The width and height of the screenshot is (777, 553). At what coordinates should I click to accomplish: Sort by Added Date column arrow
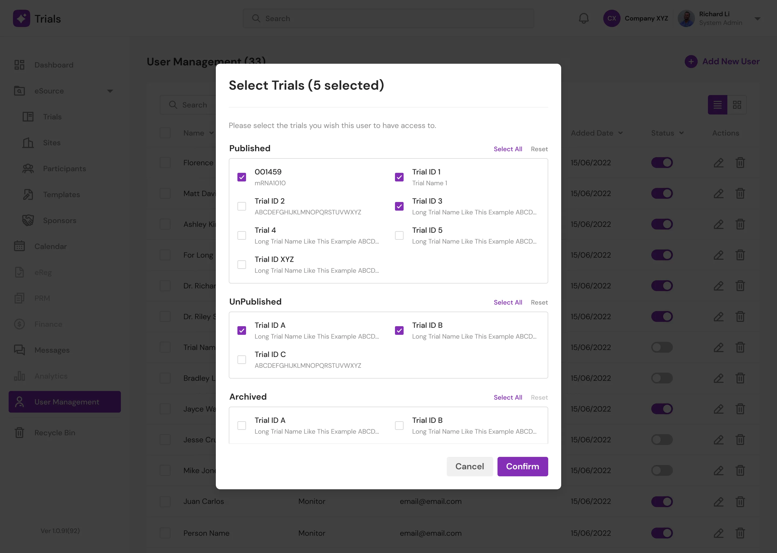[621, 133]
